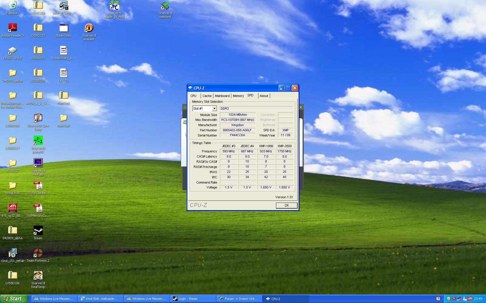Select the SBXF_PCDRV installer icon
The height and width of the screenshot is (303, 486).
tap(63, 7)
